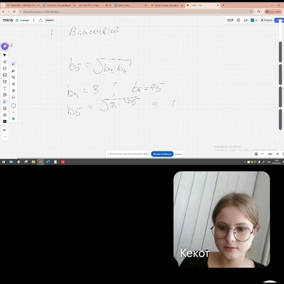Screen dimensions: 284x284
Task: Expand the user avatar dropdown arrow
Action: point(256,21)
